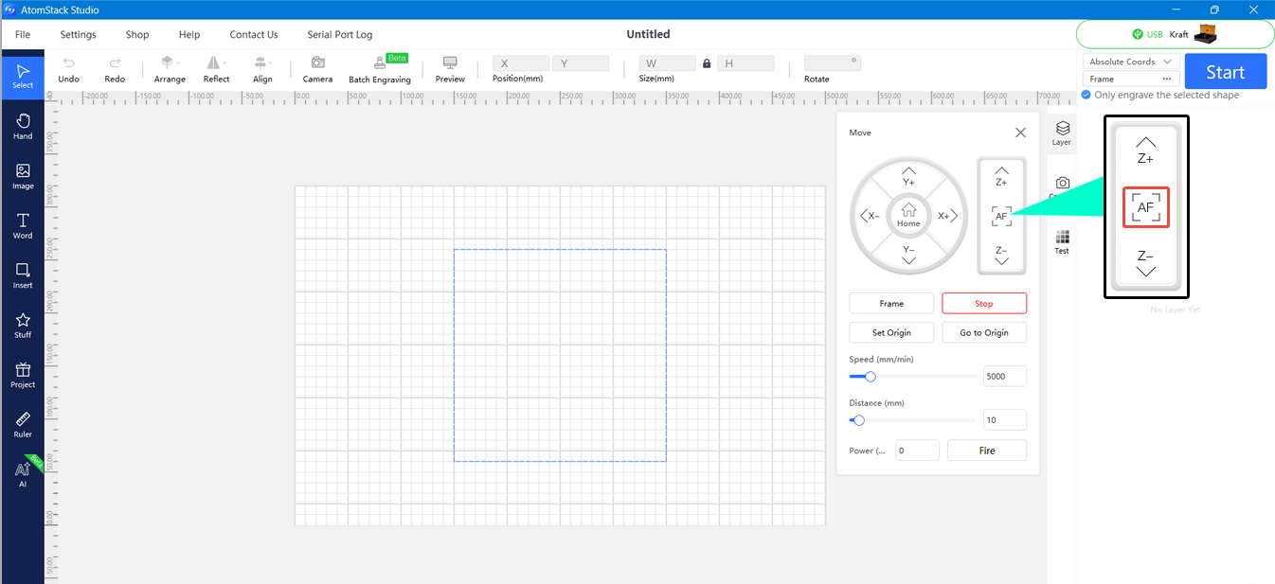1275x584 pixels.
Task: Open the Camera tool in the top toolbar
Action: click(x=317, y=70)
